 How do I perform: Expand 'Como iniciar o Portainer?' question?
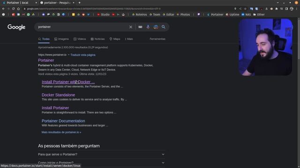[x=101, y=163]
